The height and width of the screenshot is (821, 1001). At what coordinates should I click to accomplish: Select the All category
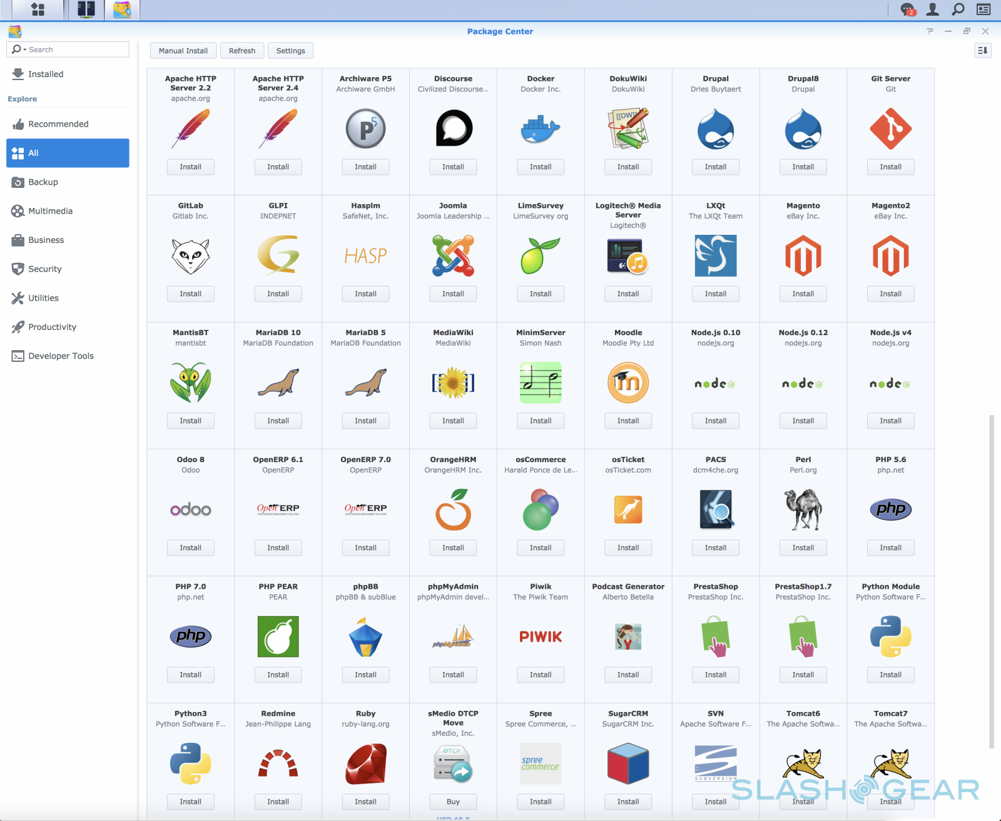pos(68,153)
